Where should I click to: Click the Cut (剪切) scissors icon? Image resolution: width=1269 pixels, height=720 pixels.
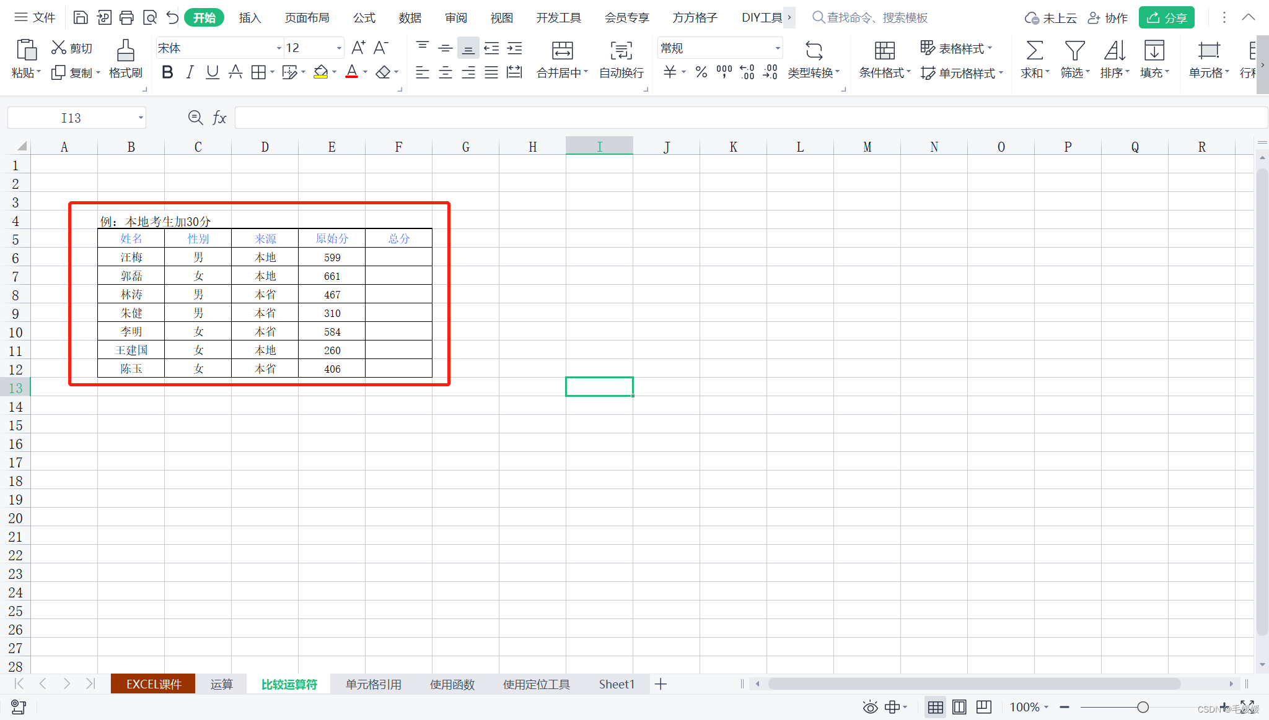(x=59, y=48)
